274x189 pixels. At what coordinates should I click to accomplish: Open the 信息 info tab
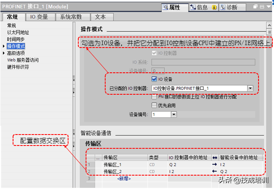[203, 7]
